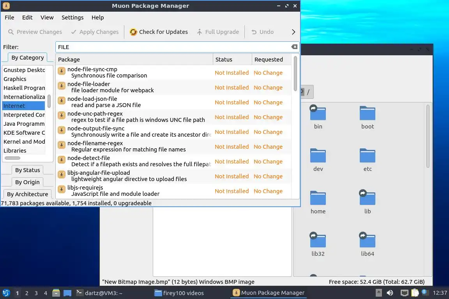This screenshot has width=449, height=299.
Task: Select the Internet category
Action: point(24,106)
